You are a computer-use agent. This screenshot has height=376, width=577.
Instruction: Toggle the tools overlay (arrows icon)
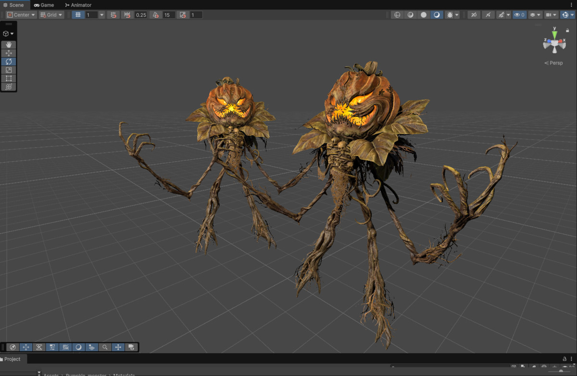click(x=26, y=347)
